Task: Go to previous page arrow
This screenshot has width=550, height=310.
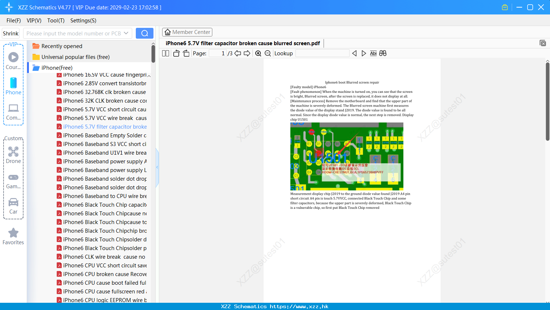Action: [x=238, y=53]
